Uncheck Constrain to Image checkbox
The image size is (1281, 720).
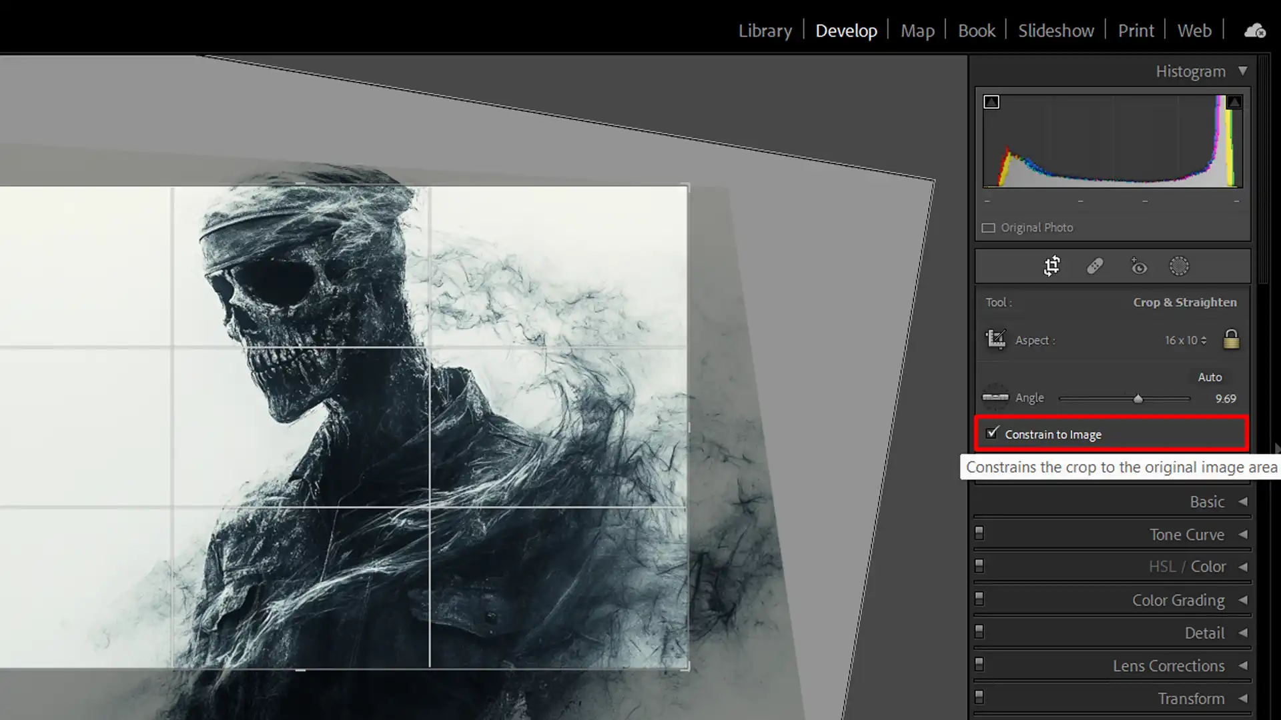(992, 433)
